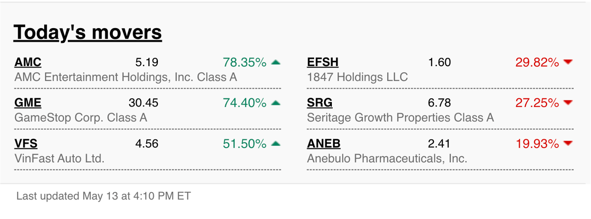This screenshot has height=219, width=591.
Task: Click the green up arrow beside 78.35%
Action: pyautogui.click(x=276, y=62)
